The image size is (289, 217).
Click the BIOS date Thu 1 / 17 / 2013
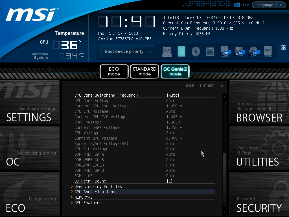coord(118,33)
